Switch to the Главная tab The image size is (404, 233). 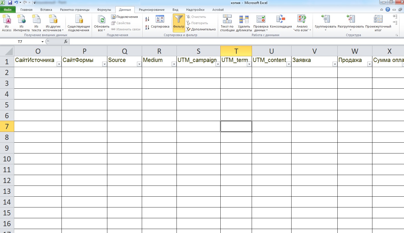[26, 10]
